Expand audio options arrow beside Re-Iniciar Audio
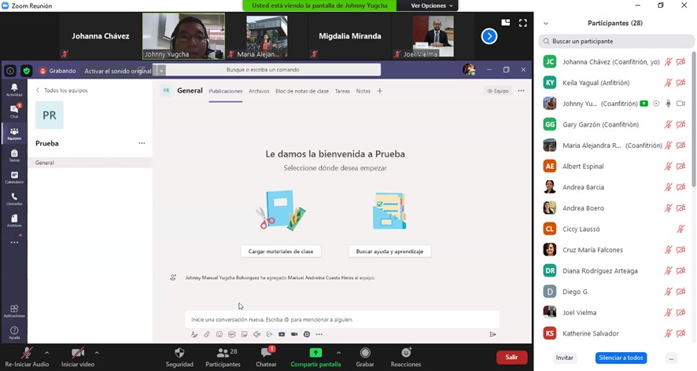Image resolution: width=697 pixels, height=371 pixels. pyautogui.click(x=47, y=353)
